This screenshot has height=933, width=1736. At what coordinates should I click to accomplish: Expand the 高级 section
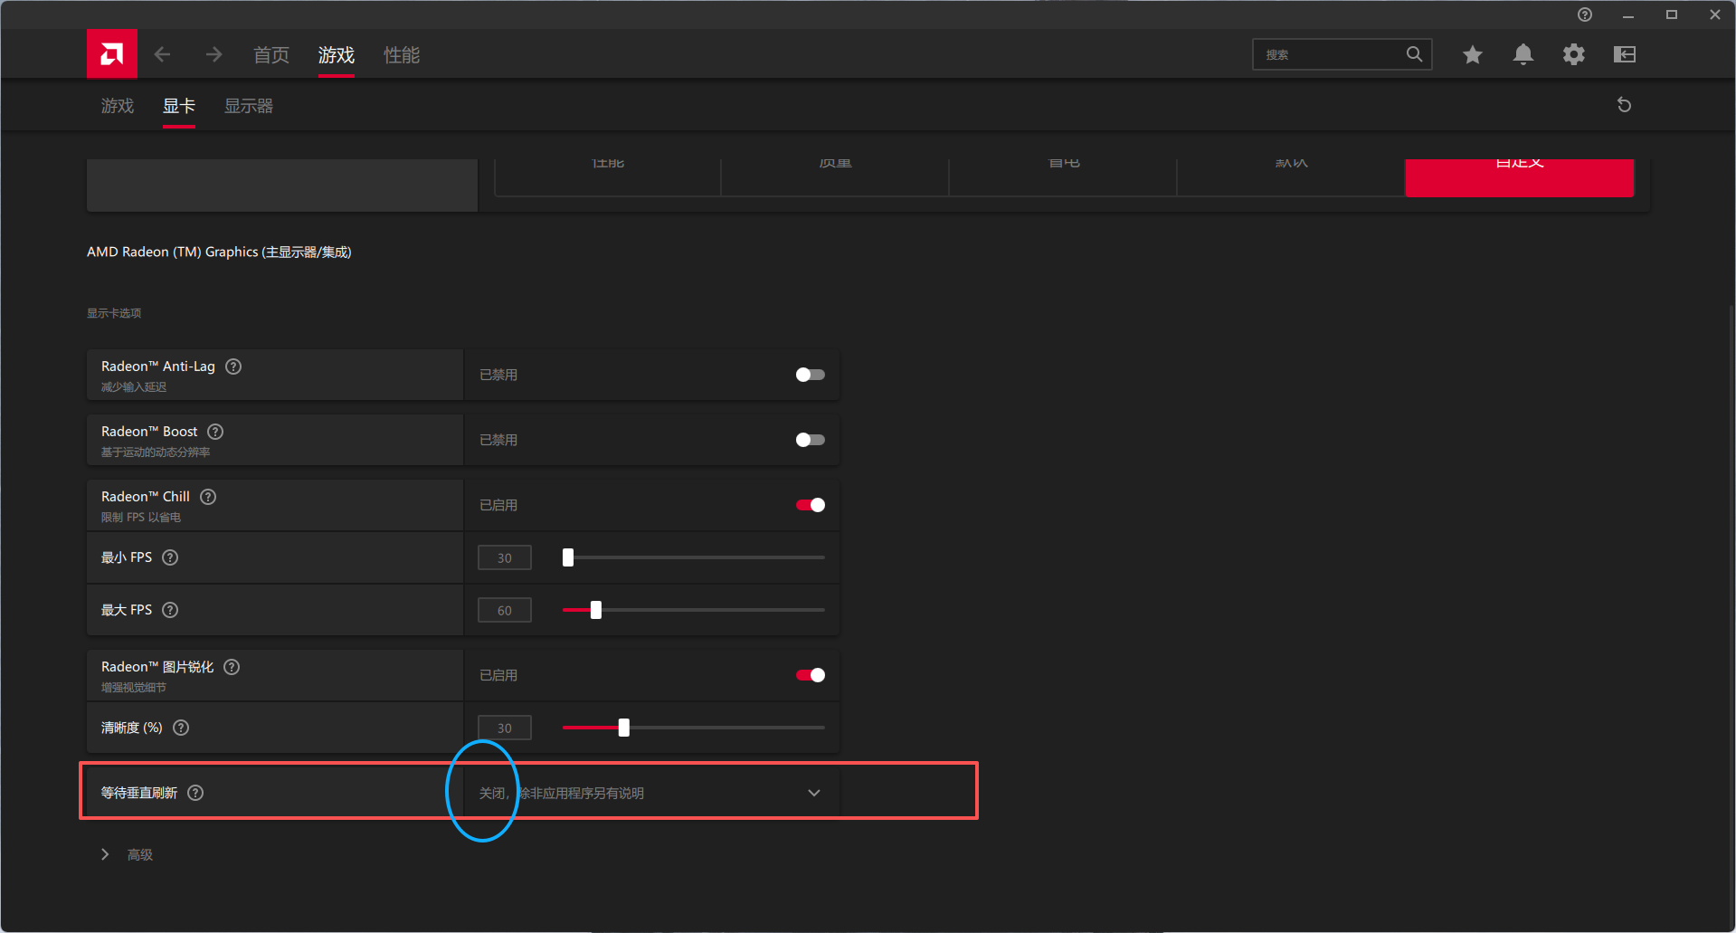(127, 854)
